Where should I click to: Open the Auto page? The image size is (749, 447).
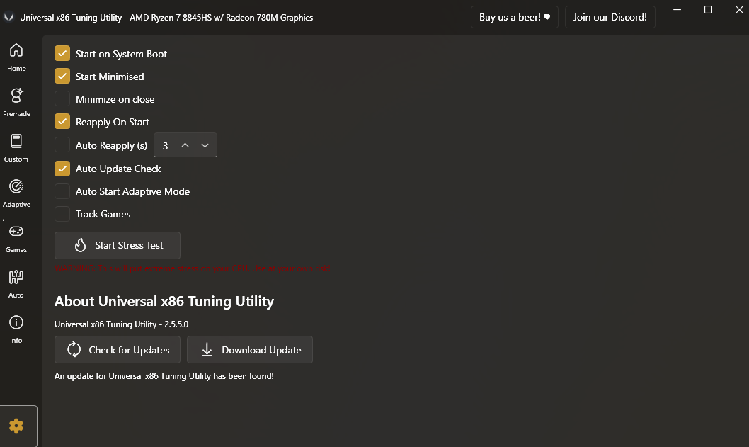16,283
